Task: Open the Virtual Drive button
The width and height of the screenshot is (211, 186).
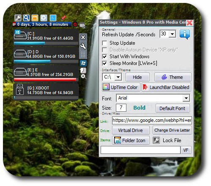Action: 131,130
